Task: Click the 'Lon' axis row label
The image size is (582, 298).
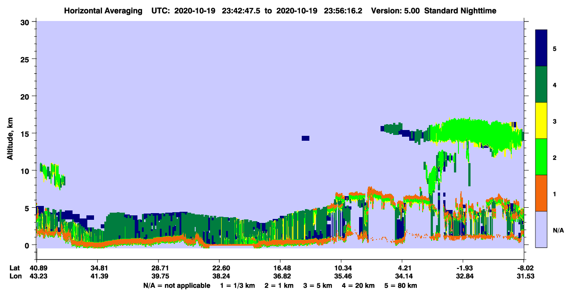Action: pos(15,276)
